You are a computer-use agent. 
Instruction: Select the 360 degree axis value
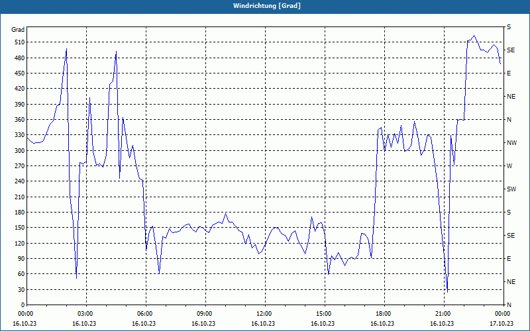coord(19,120)
